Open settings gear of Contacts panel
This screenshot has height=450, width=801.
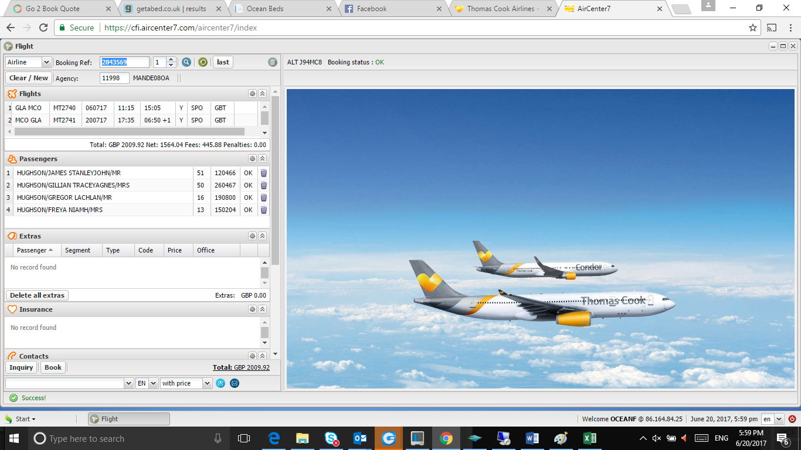click(252, 356)
